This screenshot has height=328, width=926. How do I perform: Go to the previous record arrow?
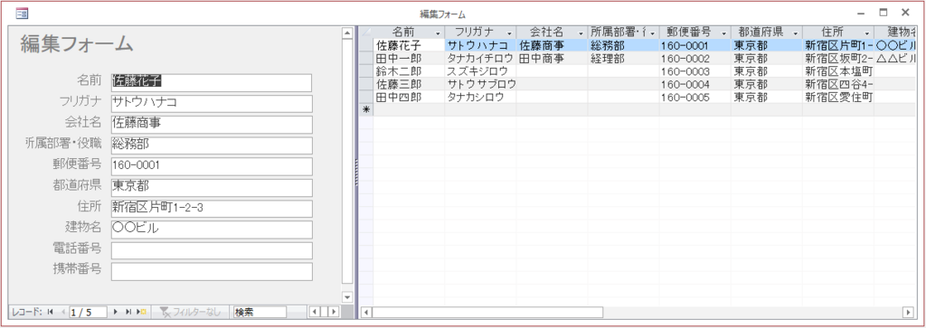coord(62,312)
